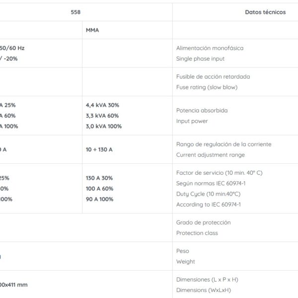Screen dimensions: 298x298
Task: Click the "Input power" text
Action: [192, 121]
